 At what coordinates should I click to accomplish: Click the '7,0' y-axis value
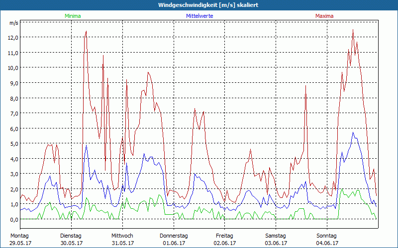(x=14, y=114)
